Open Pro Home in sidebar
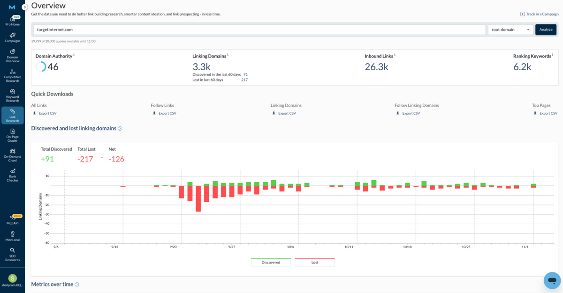This screenshot has height=293, width=563. coord(12,21)
